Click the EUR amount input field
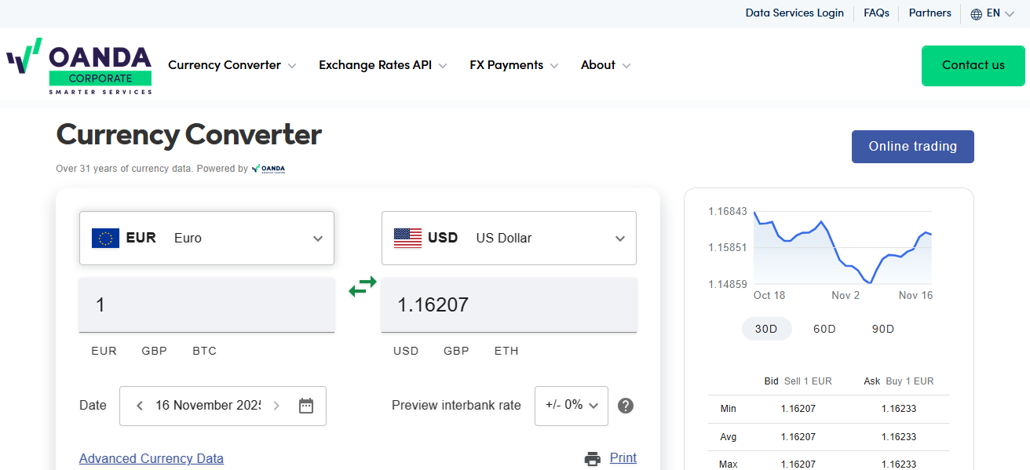This screenshot has height=470, width=1030. 206,304
